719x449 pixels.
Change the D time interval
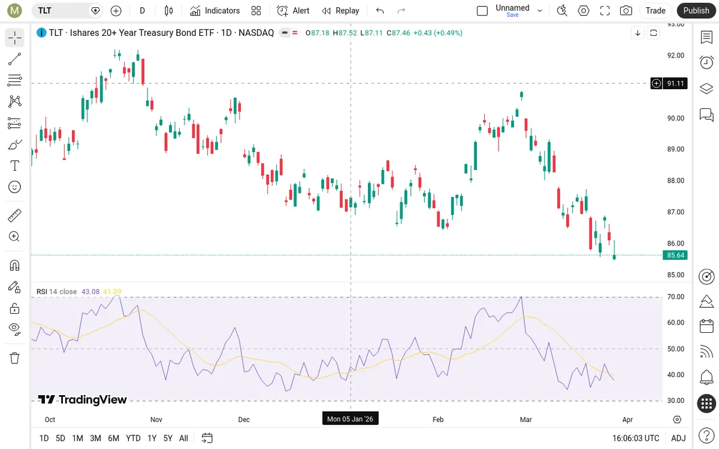(143, 10)
